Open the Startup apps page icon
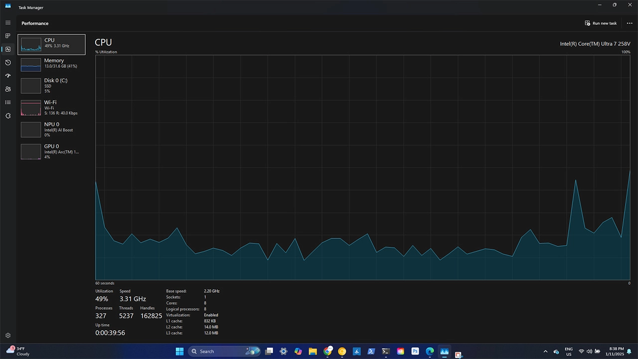638x359 pixels. [8, 76]
